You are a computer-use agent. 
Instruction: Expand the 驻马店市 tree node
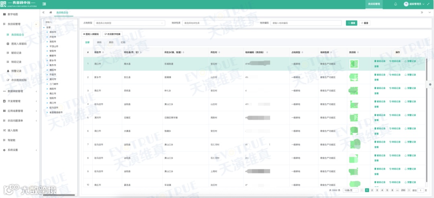click(47, 108)
